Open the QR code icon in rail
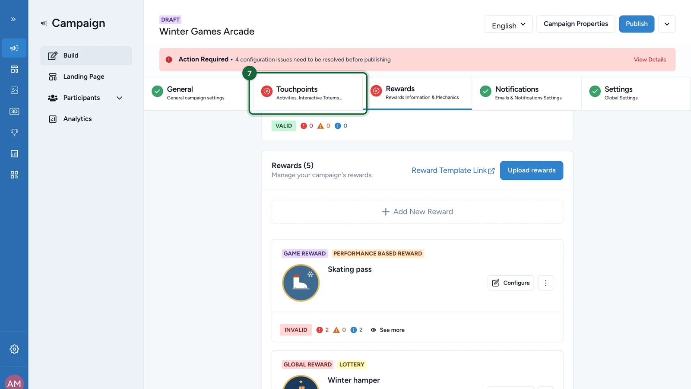 click(14, 175)
